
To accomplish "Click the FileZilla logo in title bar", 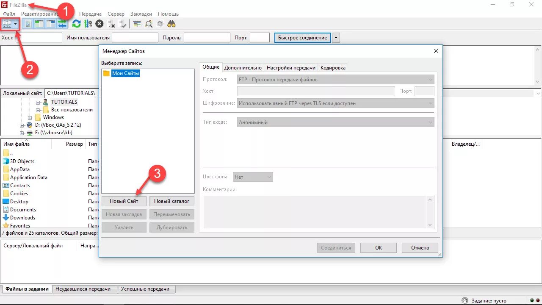I will pos(4,5).
